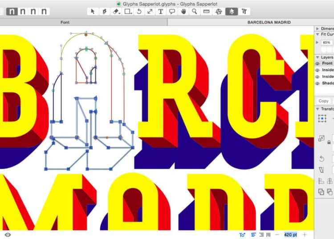334x239 pixels.
Task: Expand the Dimensions panel section
Action: pos(317,29)
